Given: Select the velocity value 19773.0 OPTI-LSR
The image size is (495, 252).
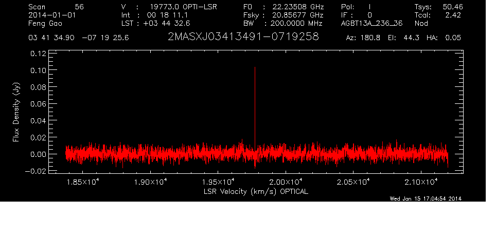Looking at the screenshot, I should click(183, 7).
